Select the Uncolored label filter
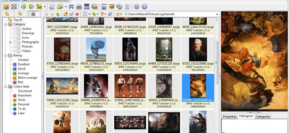This screenshot has height=133, width=290. 25,91
